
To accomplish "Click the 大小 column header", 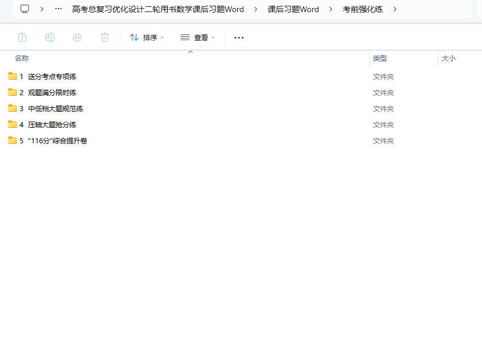I will pos(449,58).
